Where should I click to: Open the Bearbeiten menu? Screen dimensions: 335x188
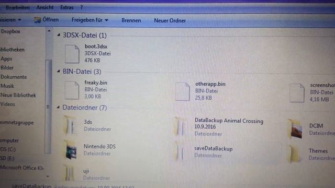18,8
